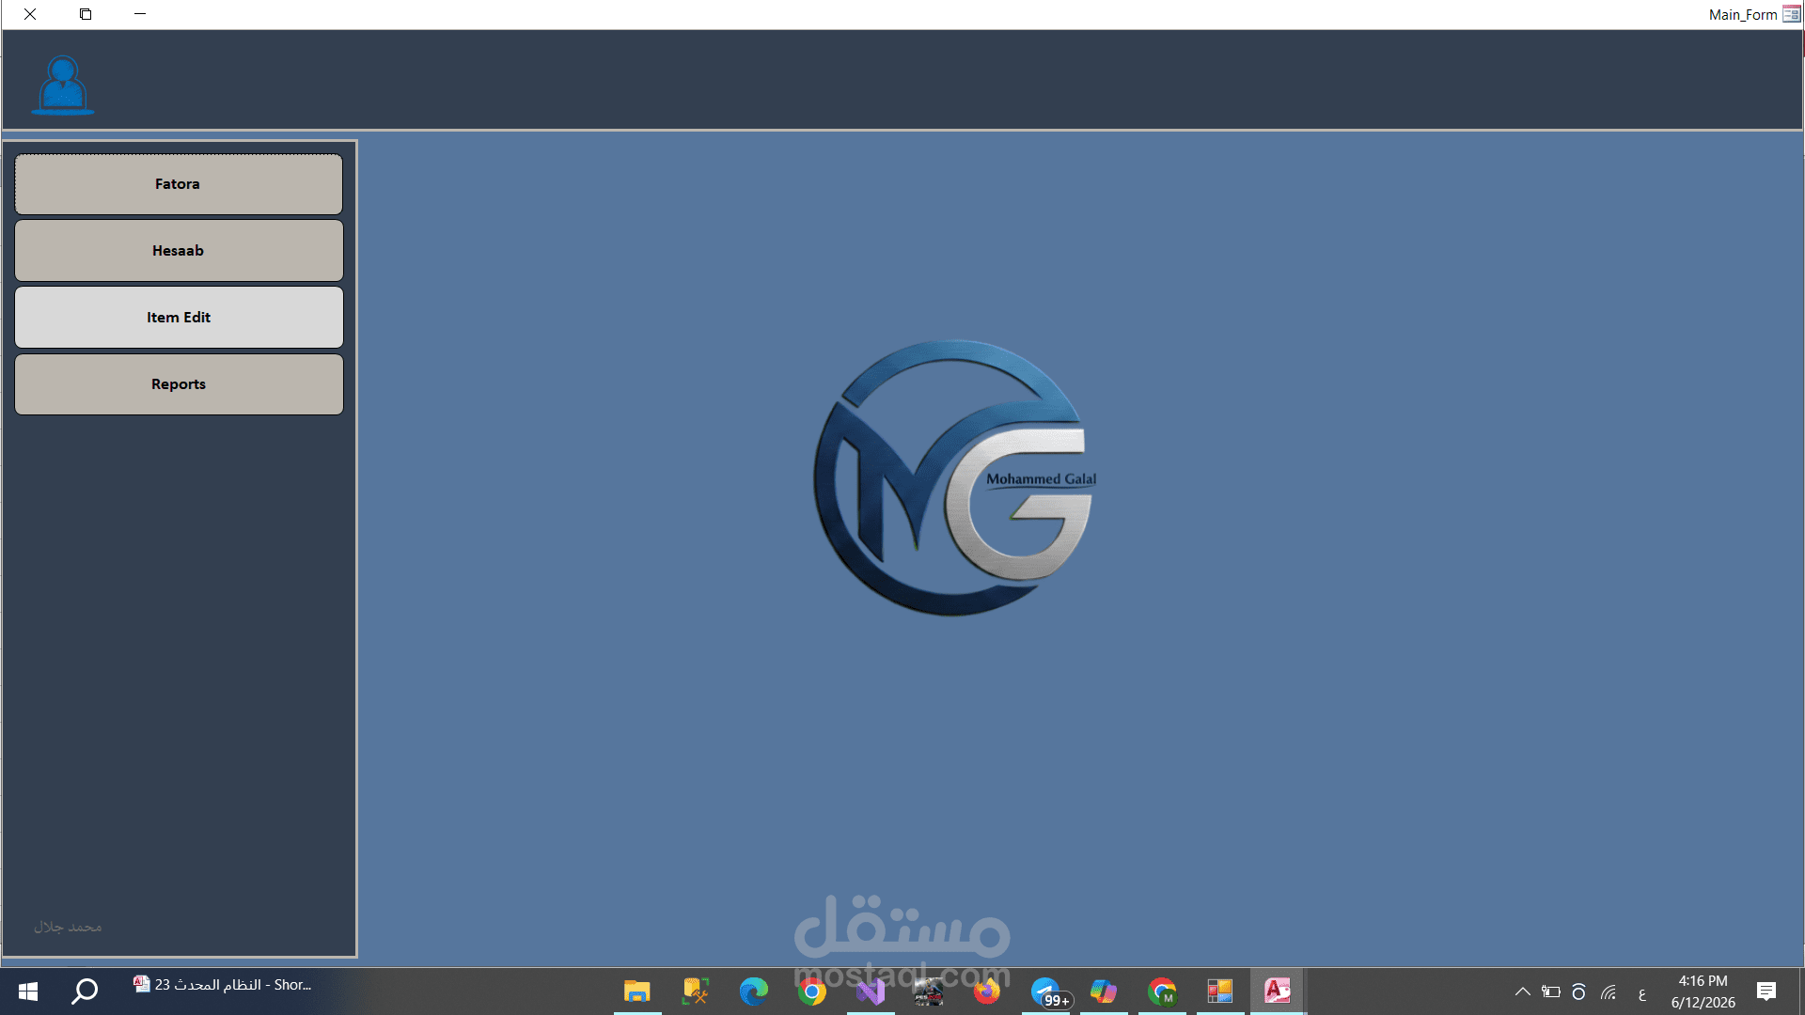The width and height of the screenshot is (1805, 1015).
Task: Open the Fatora invoice screen
Action: tap(179, 184)
